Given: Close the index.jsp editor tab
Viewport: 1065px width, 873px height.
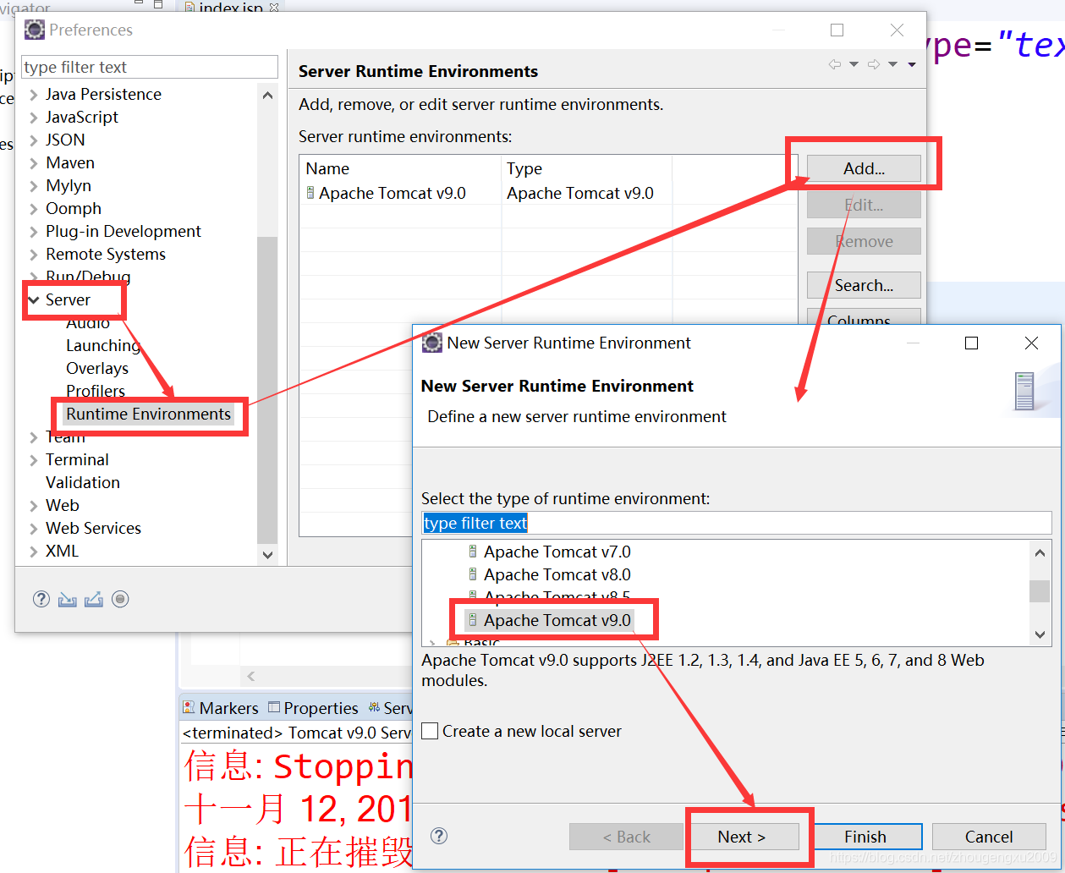Looking at the screenshot, I should [273, 8].
